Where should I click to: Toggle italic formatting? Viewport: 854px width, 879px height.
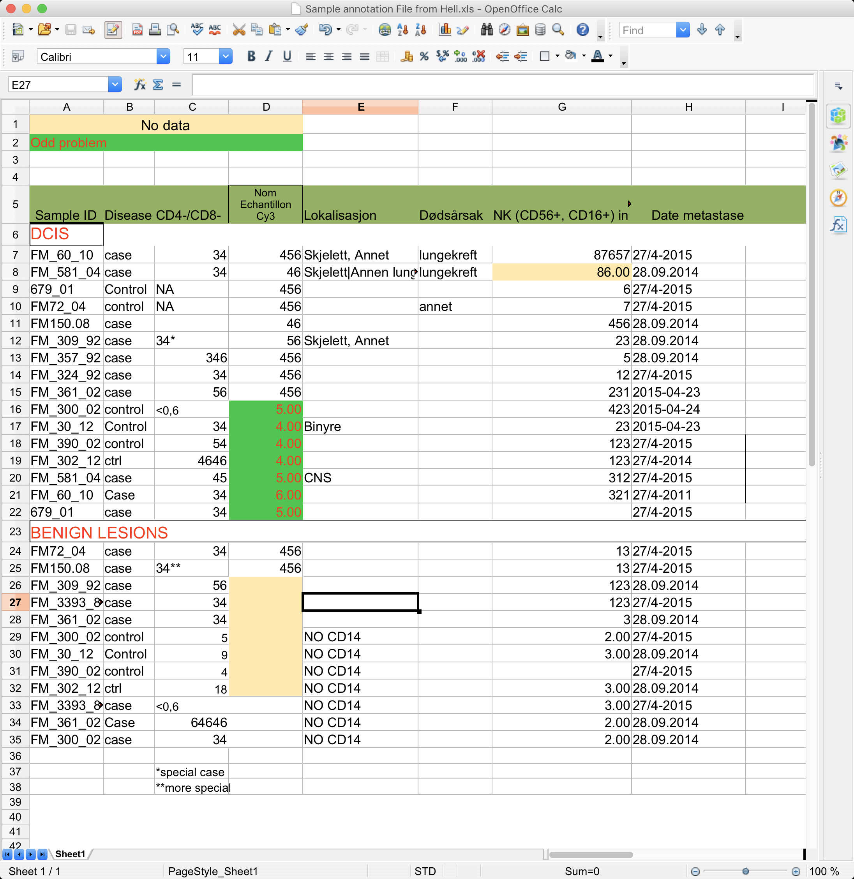268,56
